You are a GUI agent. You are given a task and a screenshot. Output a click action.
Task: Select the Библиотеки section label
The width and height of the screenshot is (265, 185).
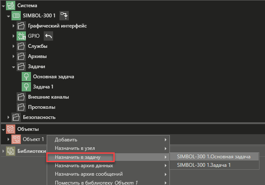pyautogui.click(x=31, y=151)
